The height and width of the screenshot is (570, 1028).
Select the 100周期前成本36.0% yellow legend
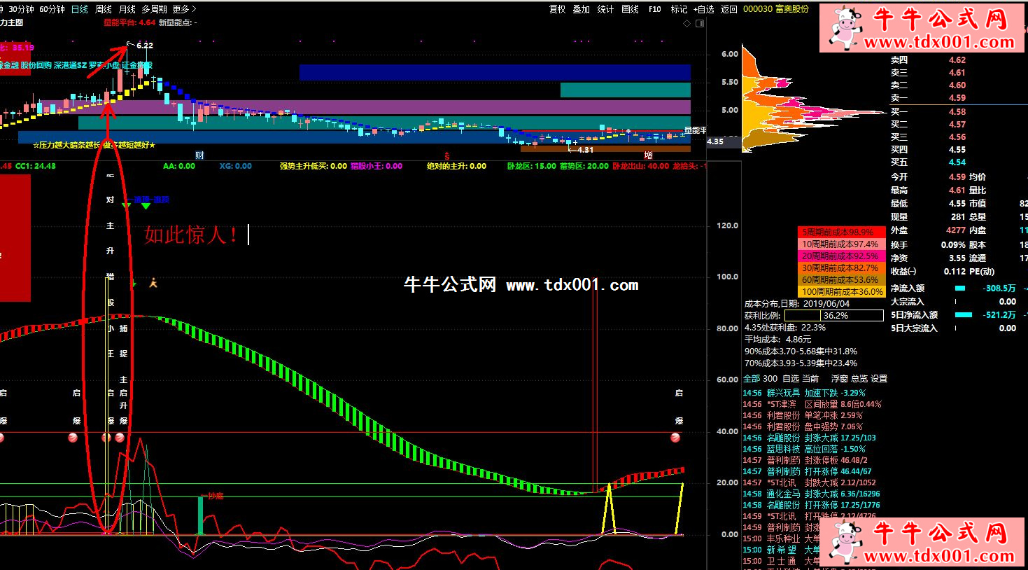coord(841,291)
